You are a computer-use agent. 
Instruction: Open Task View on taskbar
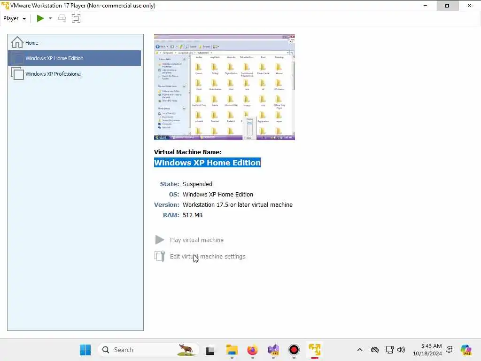pos(210,350)
